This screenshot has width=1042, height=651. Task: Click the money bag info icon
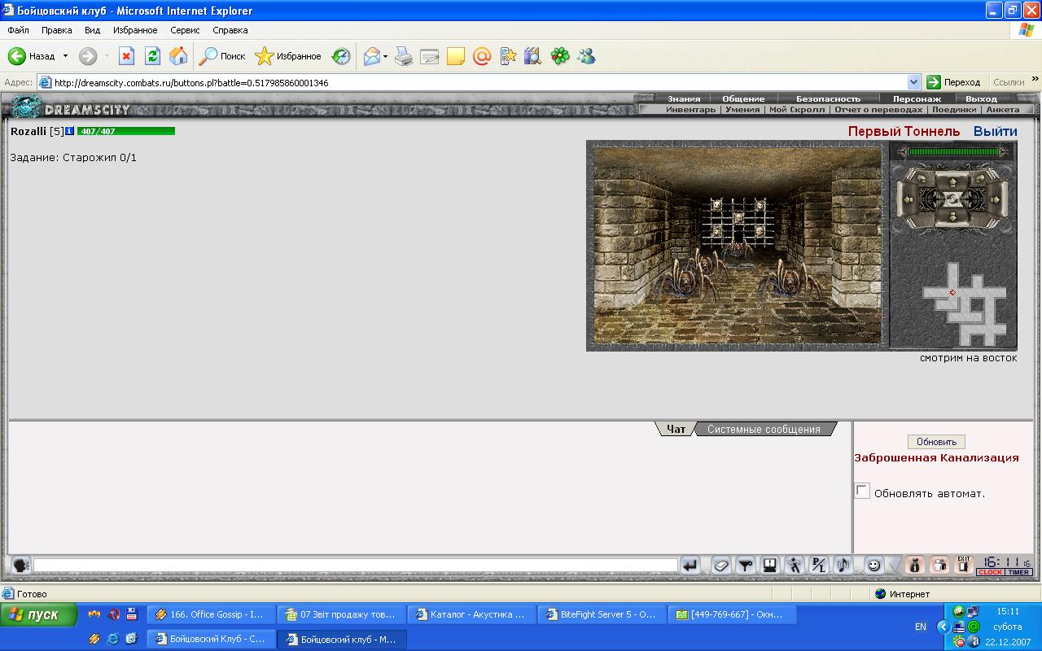coord(915,565)
